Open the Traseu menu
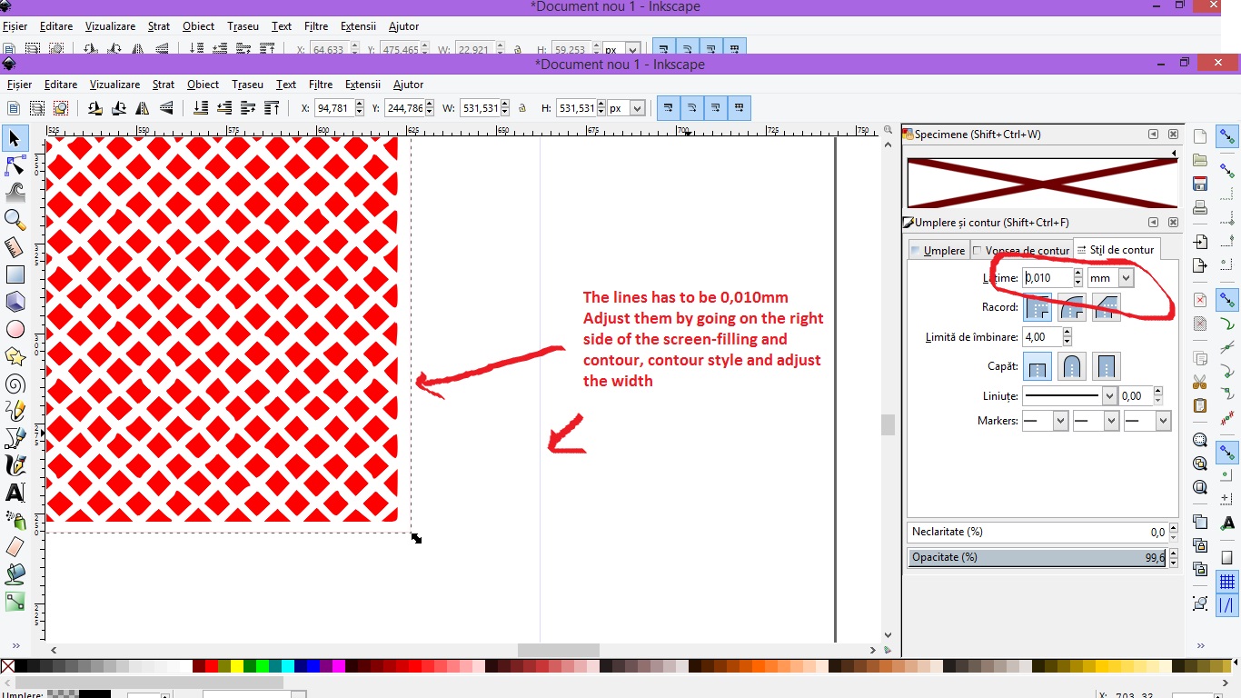This screenshot has height=698, width=1241. (x=247, y=85)
